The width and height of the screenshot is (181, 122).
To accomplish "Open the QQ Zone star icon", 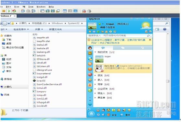I will [90, 31].
